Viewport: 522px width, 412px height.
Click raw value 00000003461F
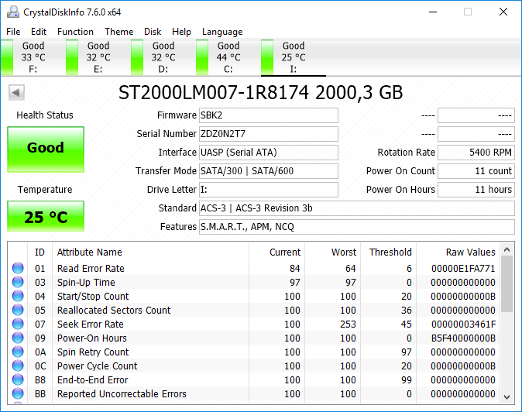tap(463, 324)
